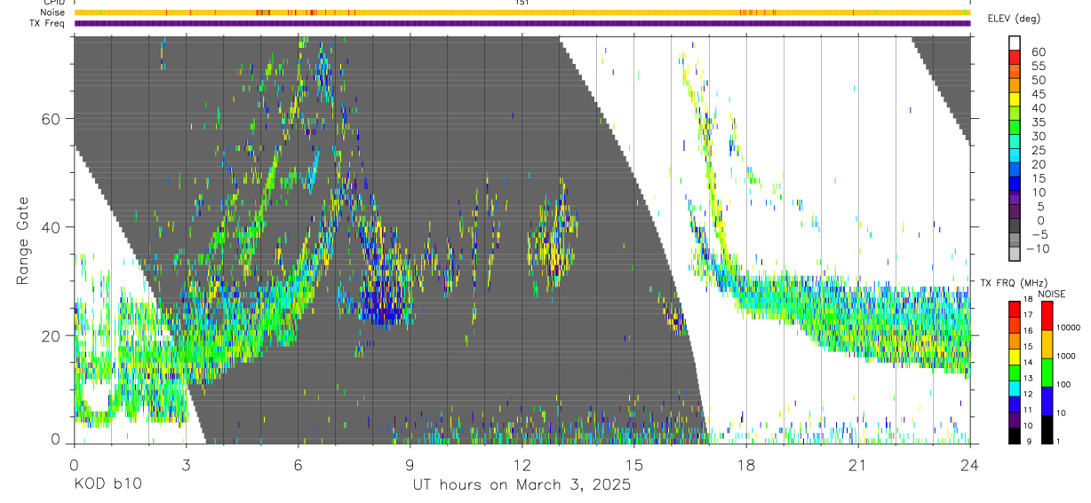Click the 'UT hours on March 3, 2025' axis title
1091x503 pixels.
pos(522,485)
